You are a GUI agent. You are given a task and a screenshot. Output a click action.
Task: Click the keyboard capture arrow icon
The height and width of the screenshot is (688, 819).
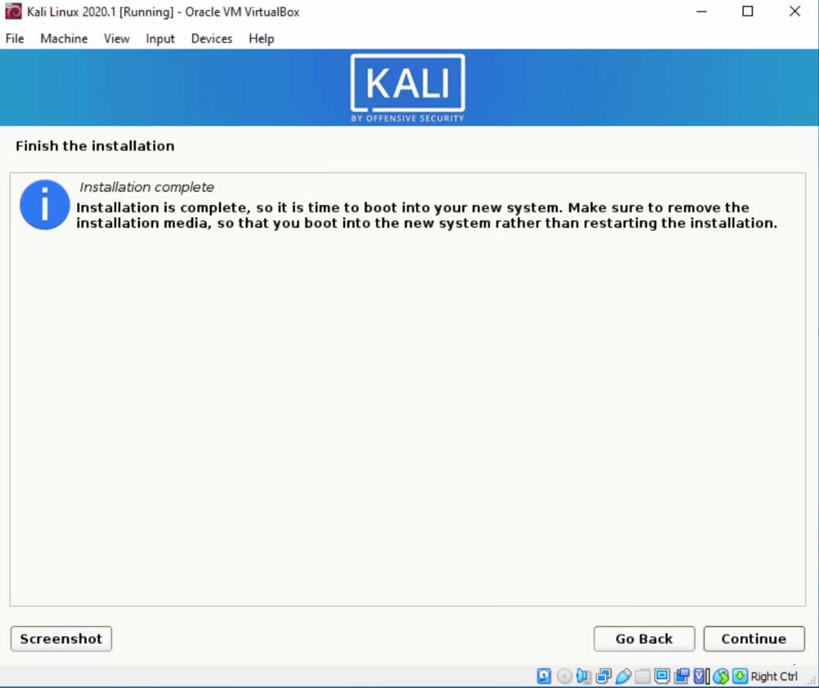point(739,676)
